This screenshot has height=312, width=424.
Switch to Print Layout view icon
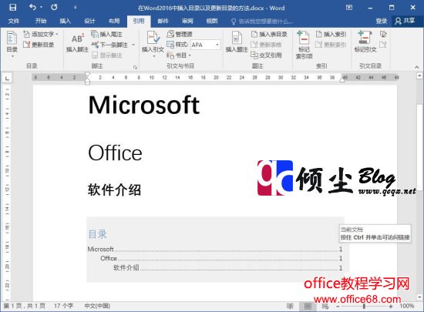308,306
